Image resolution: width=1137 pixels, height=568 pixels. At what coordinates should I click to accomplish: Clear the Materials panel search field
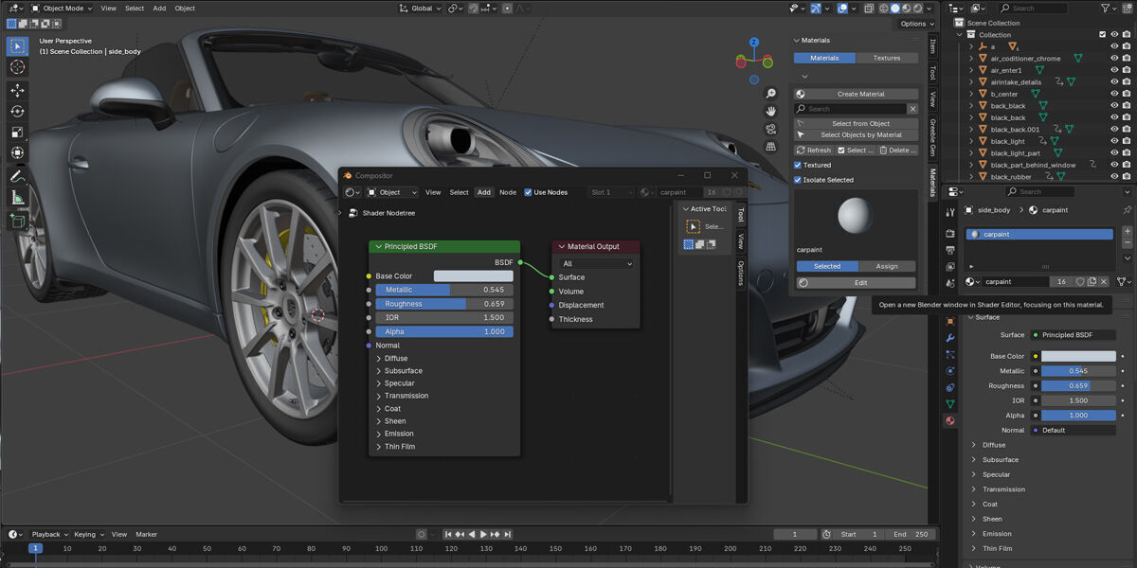912,109
